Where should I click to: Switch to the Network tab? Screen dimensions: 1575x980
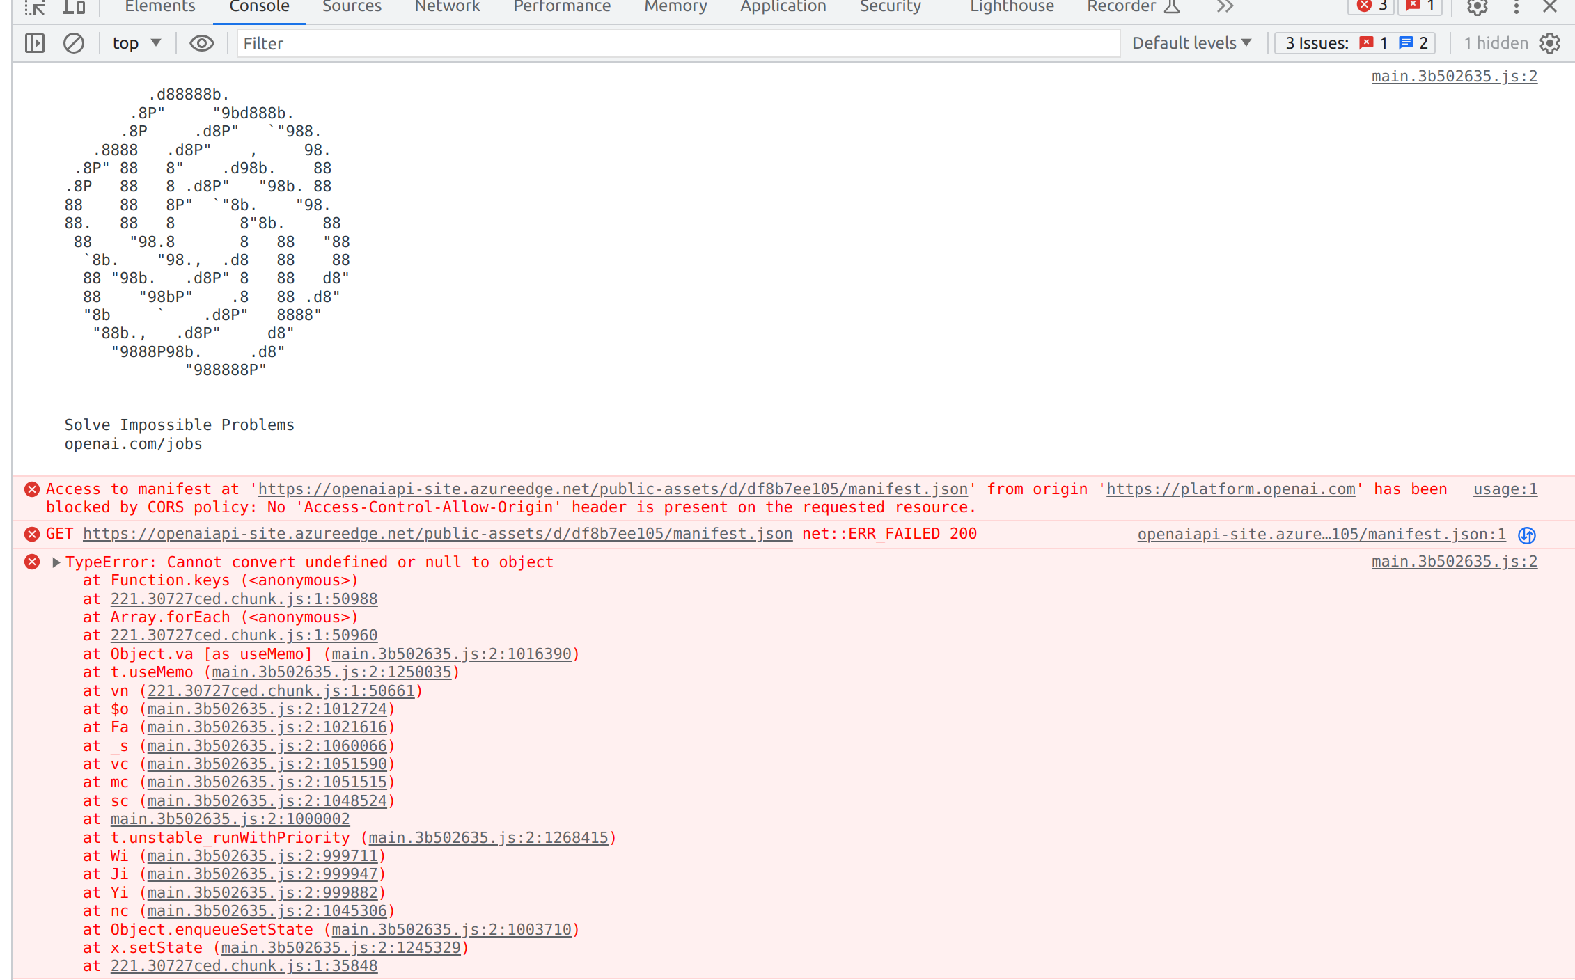click(447, 7)
